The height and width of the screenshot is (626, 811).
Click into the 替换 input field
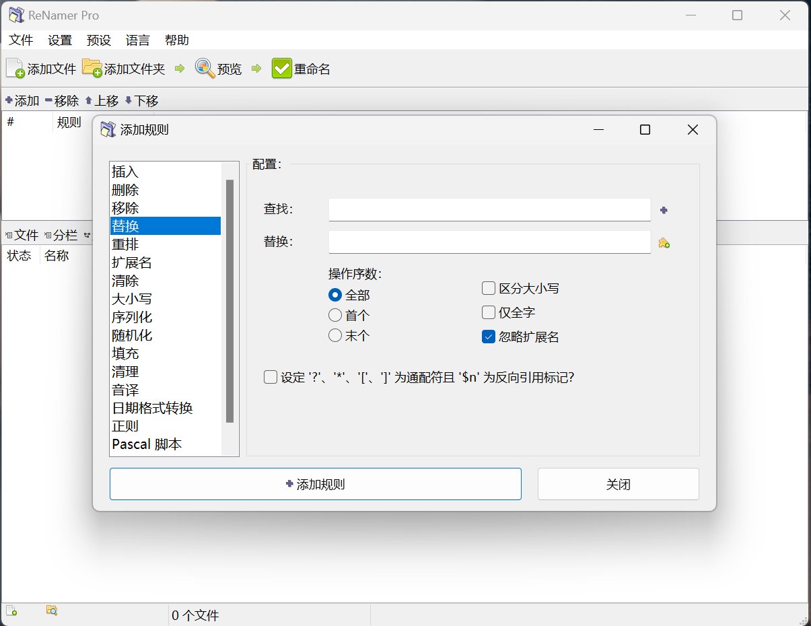click(489, 242)
